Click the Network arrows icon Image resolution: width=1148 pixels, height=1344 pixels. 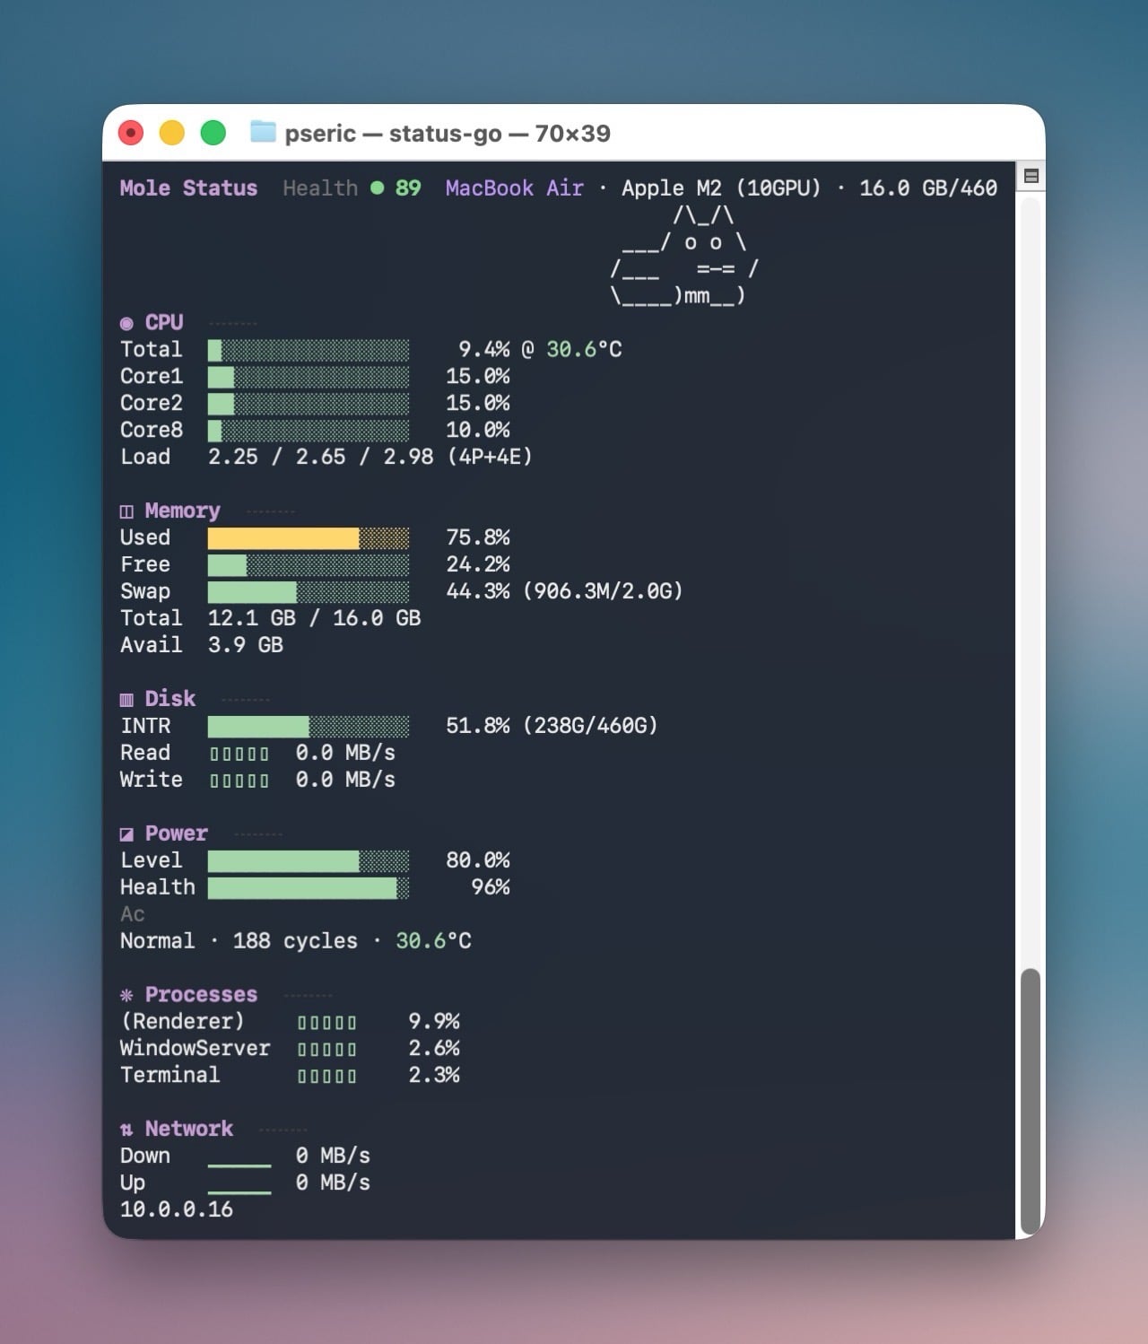pos(126,1130)
